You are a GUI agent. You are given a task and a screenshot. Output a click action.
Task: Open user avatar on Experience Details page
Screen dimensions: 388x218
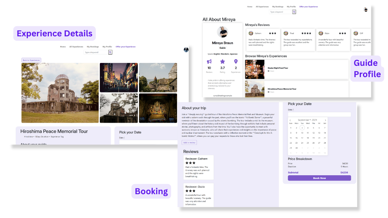pyautogui.click(x=186, y=50)
